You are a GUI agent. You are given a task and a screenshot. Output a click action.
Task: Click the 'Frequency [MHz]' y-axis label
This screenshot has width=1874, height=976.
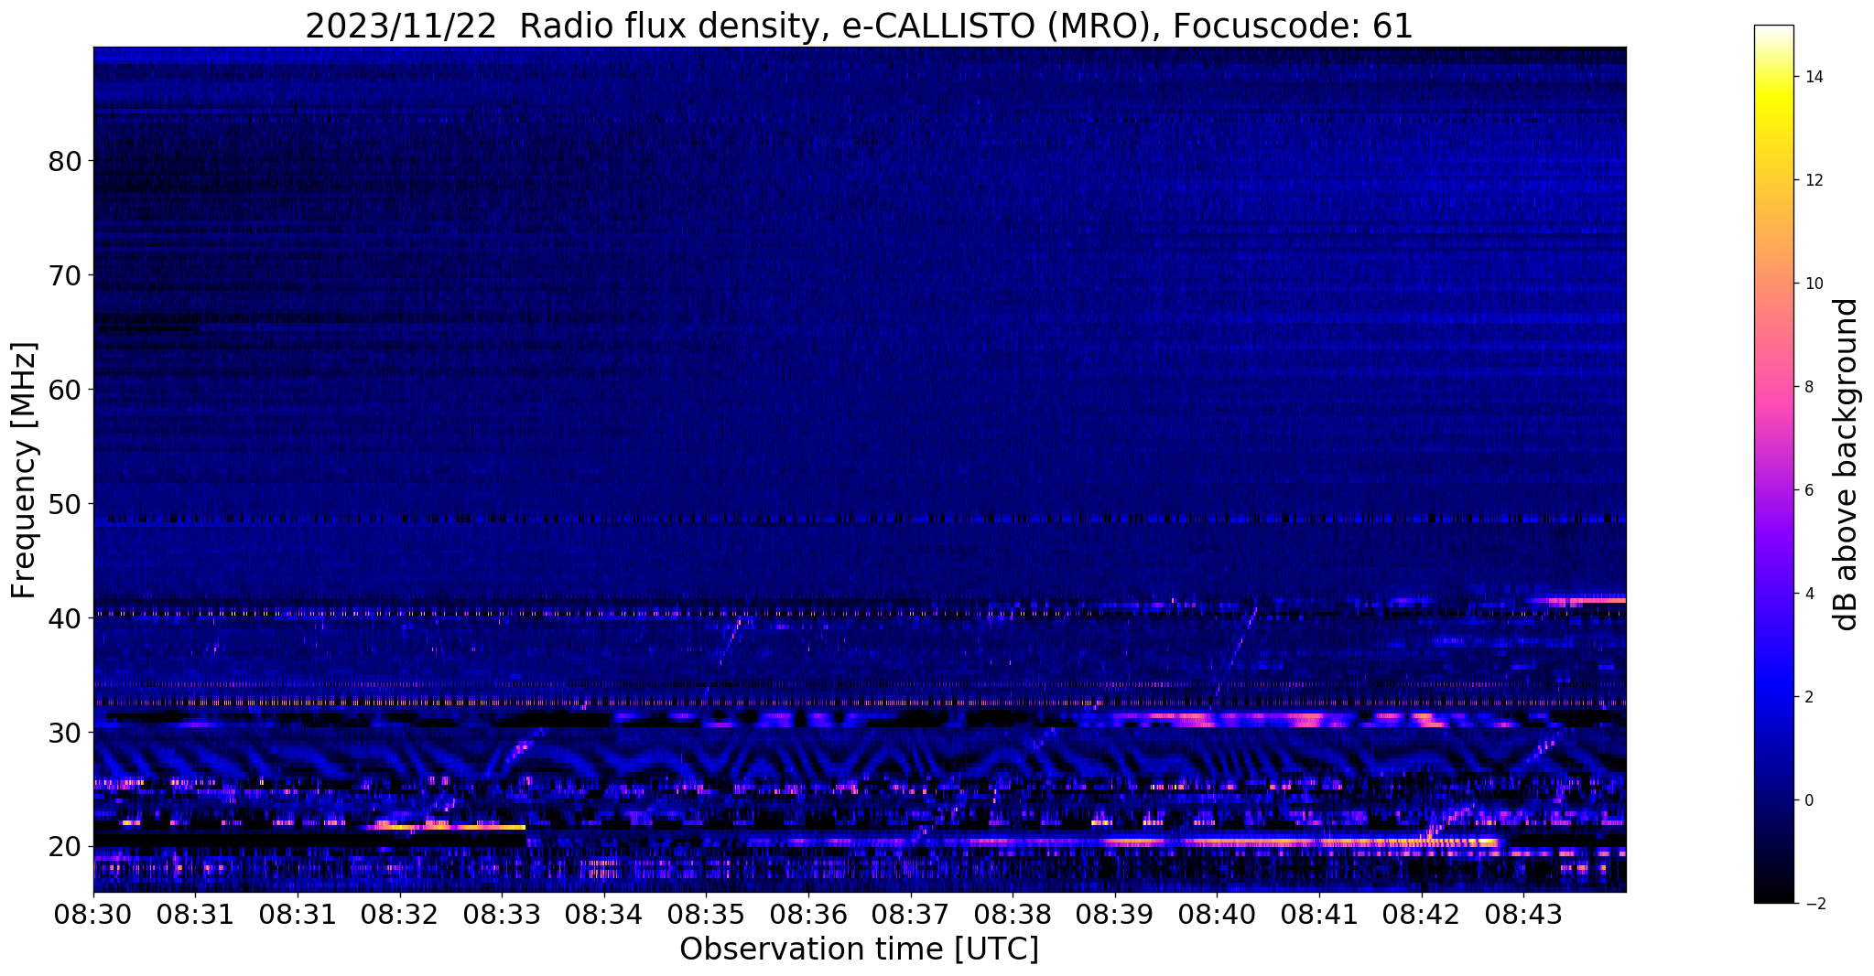[25, 469]
